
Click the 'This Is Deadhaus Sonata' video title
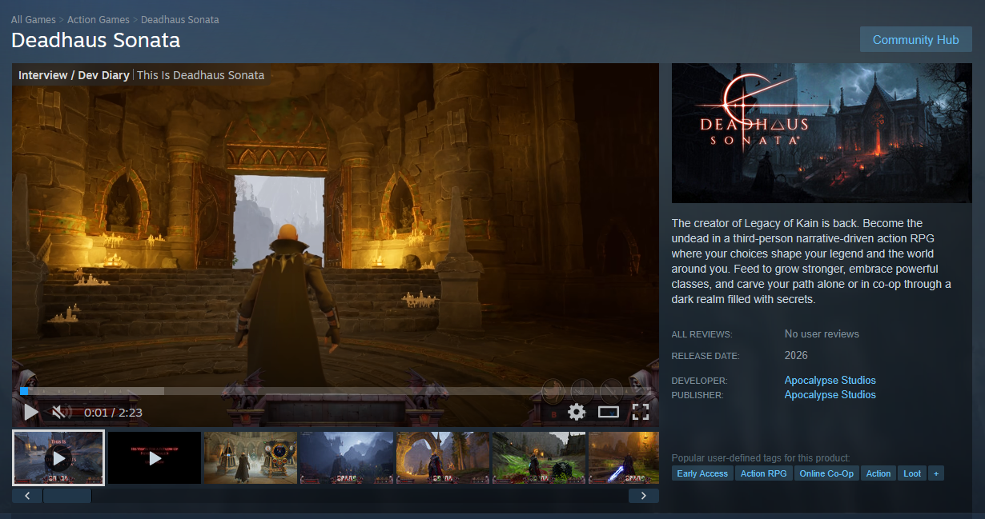tap(200, 75)
